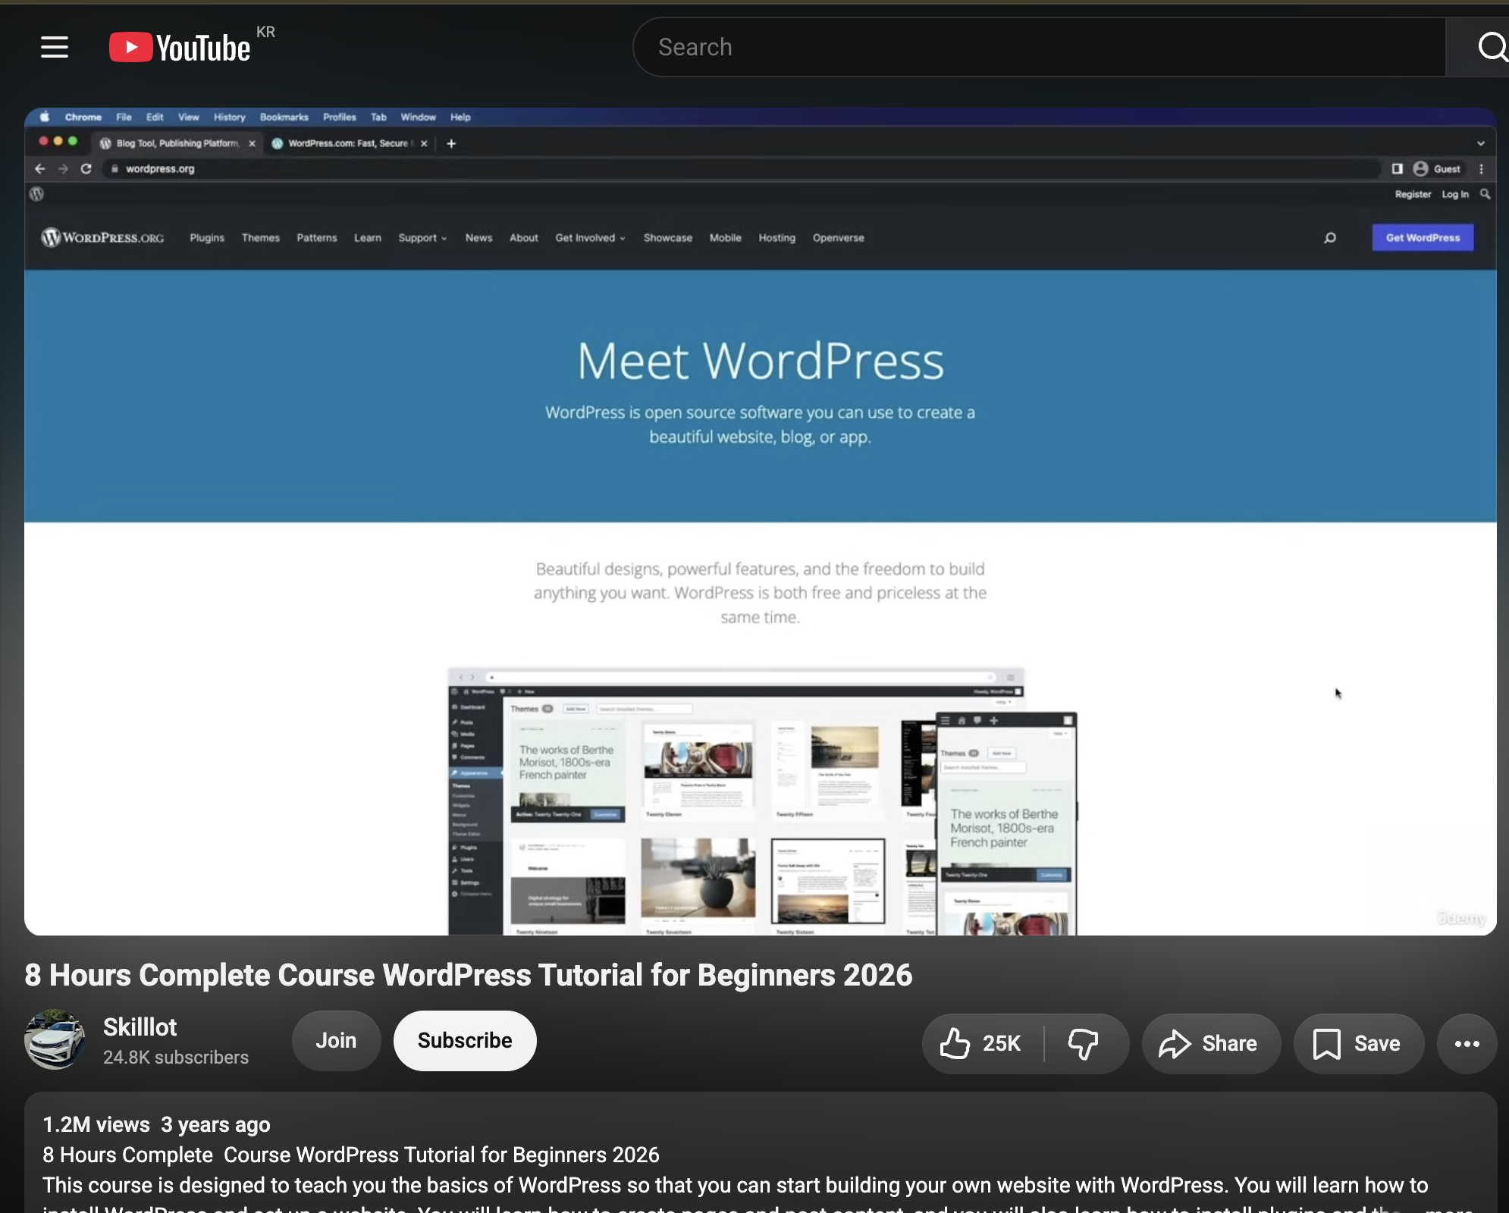Open the About nav link
The height and width of the screenshot is (1213, 1509).
(523, 237)
